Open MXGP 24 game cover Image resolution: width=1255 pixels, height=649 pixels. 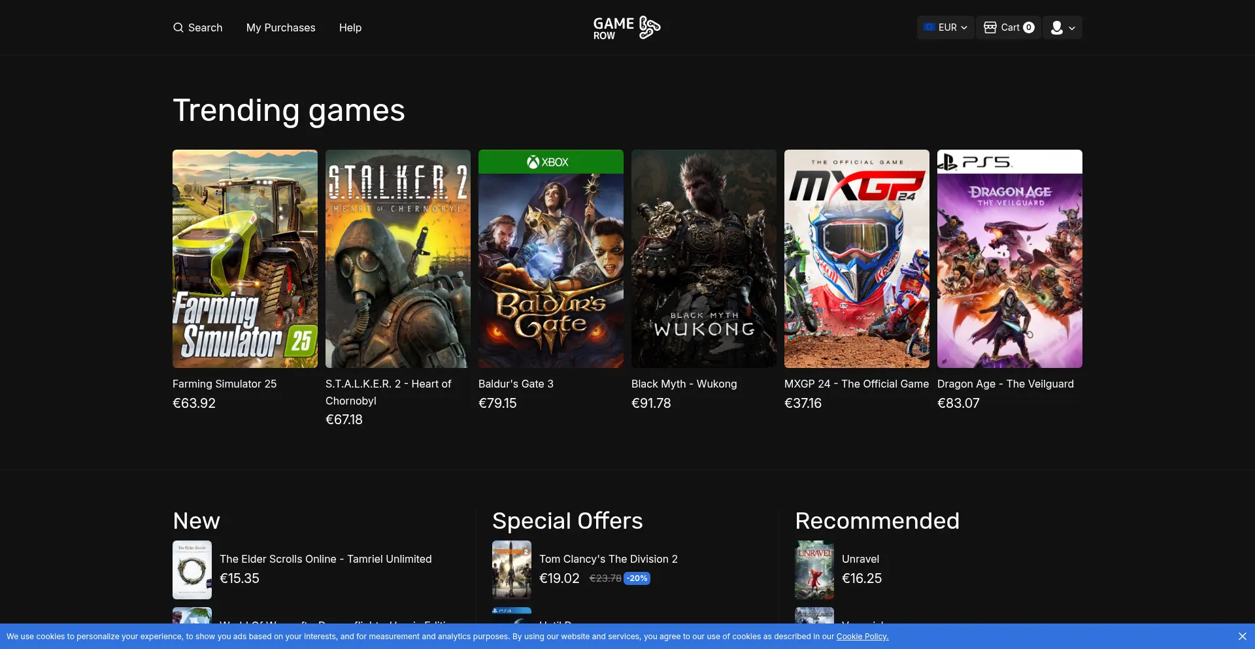pyautogui.click(x=856, y=259)
